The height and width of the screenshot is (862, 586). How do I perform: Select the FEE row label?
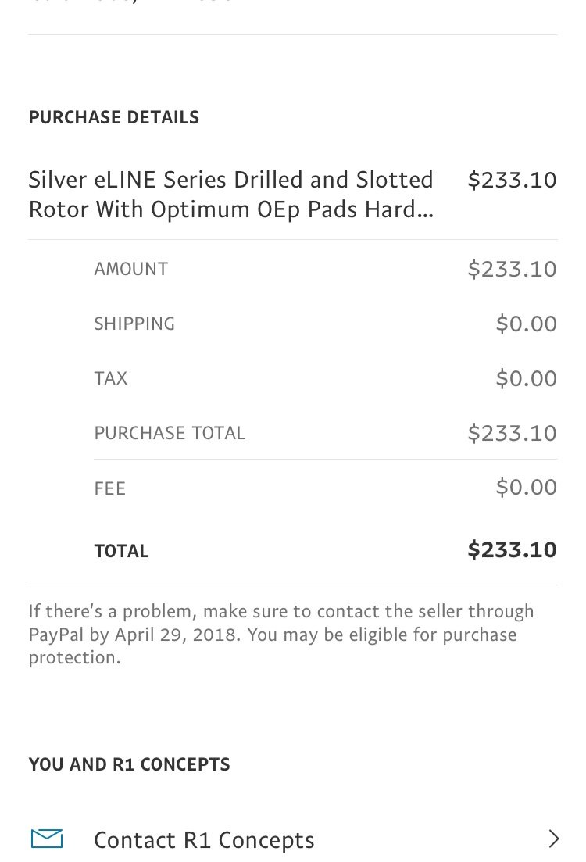[110, 488]
